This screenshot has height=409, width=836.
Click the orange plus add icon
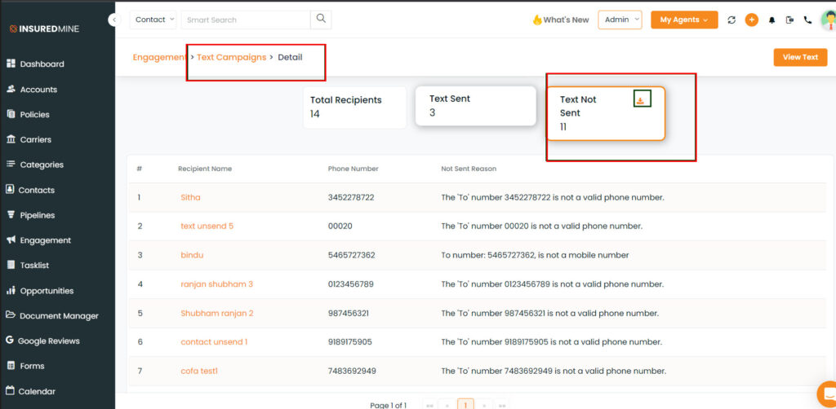(752, 20)
